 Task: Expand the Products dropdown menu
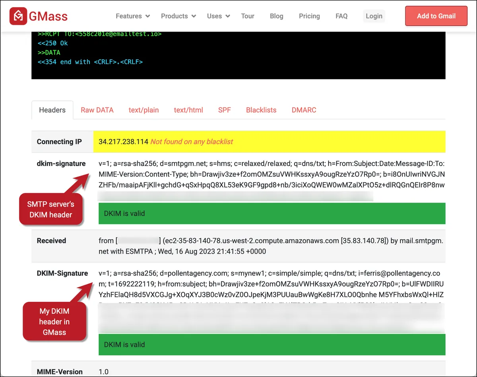(x=178, y=16)
